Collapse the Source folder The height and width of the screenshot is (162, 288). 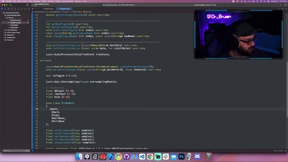(5, 18)
